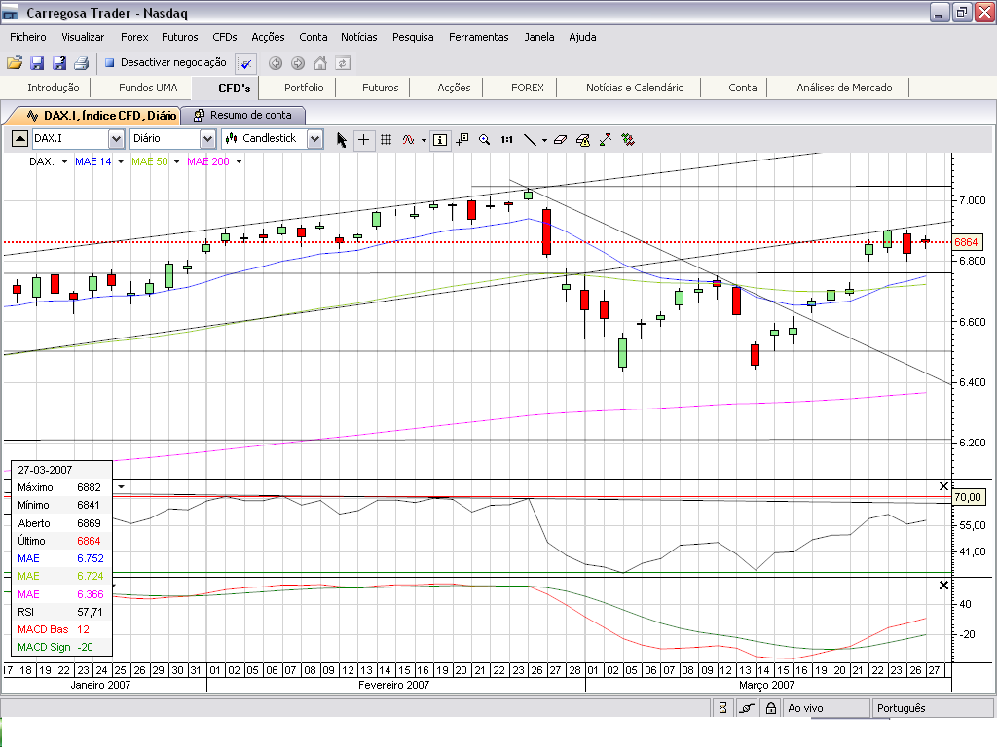Select the trend line drawing tool

tap(530, 140)
